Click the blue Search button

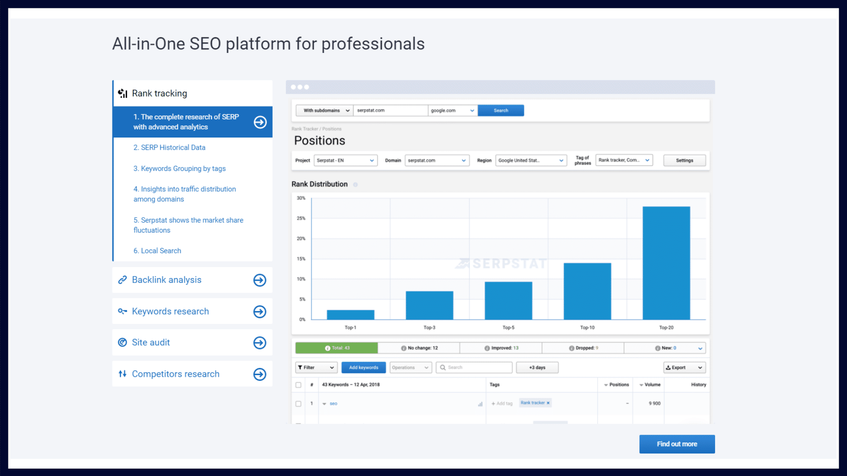point(501,111)
